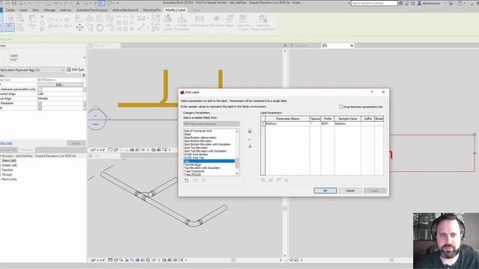Click the star favorites icon in title bar
The image size is (479, 269).
coord(413,3)
